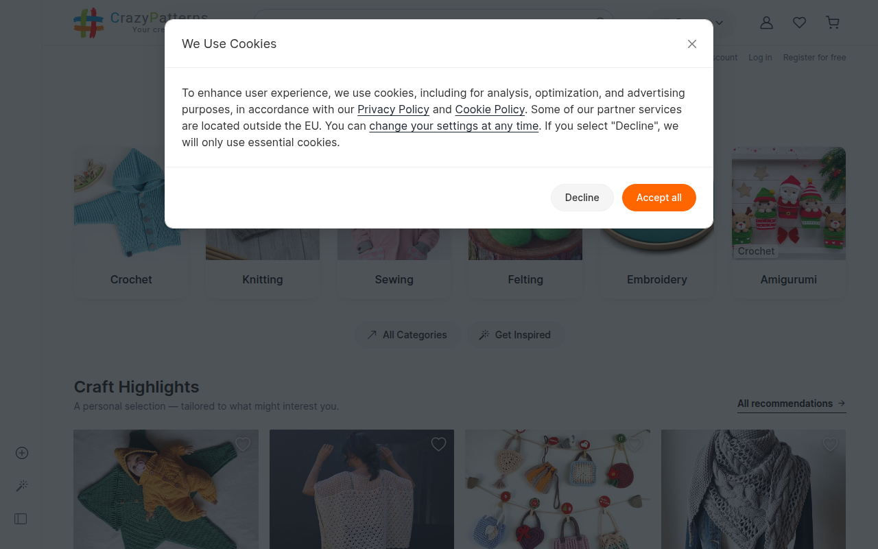Click the Decline button
878x549 pixels.
582,198
